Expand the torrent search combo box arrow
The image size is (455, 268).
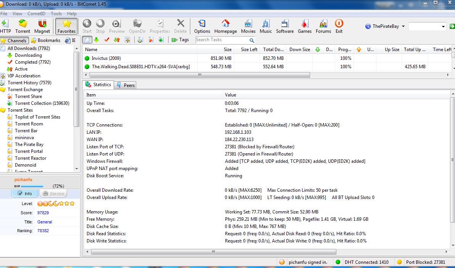tap(443, 26)
